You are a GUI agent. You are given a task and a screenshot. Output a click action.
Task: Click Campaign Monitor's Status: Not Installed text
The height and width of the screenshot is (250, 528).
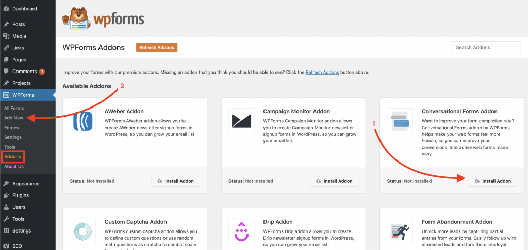tap(251, 181)
